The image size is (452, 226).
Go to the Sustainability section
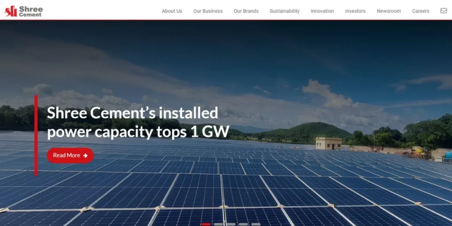(285, 11)
